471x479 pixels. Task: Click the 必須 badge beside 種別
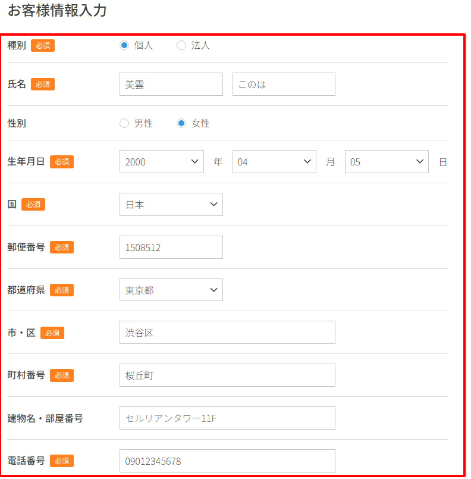(43, 45)
